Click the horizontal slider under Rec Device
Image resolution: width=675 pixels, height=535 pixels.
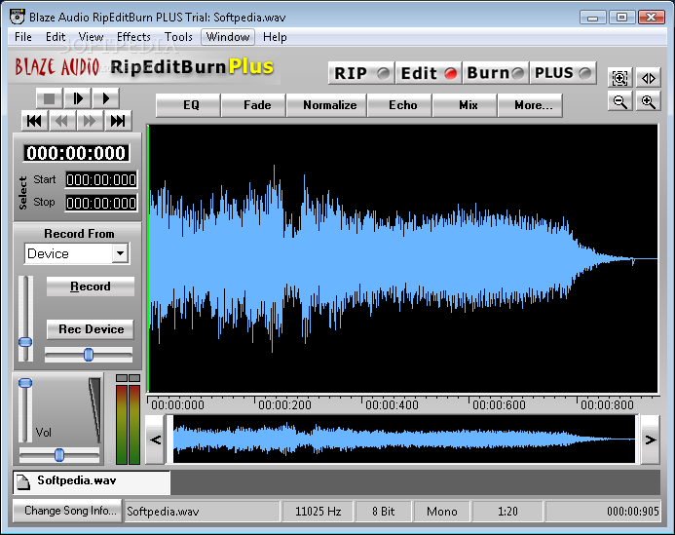point(89,355)
